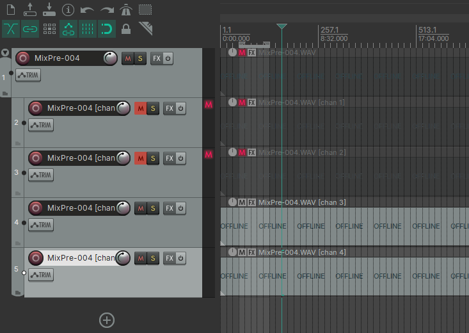
Task: Mute track 4 in the track panel
Action: tap(141, 208)
